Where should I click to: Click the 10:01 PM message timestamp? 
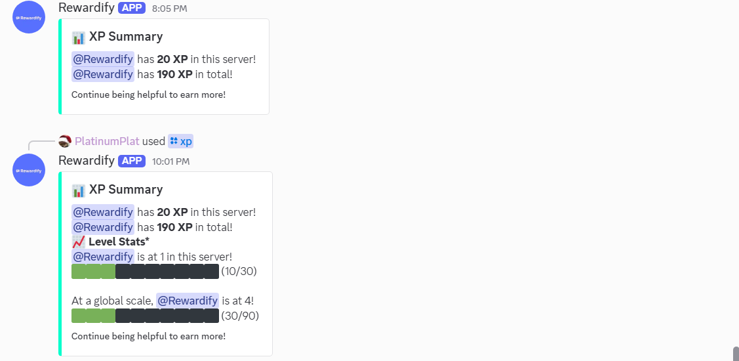point(170,161)
